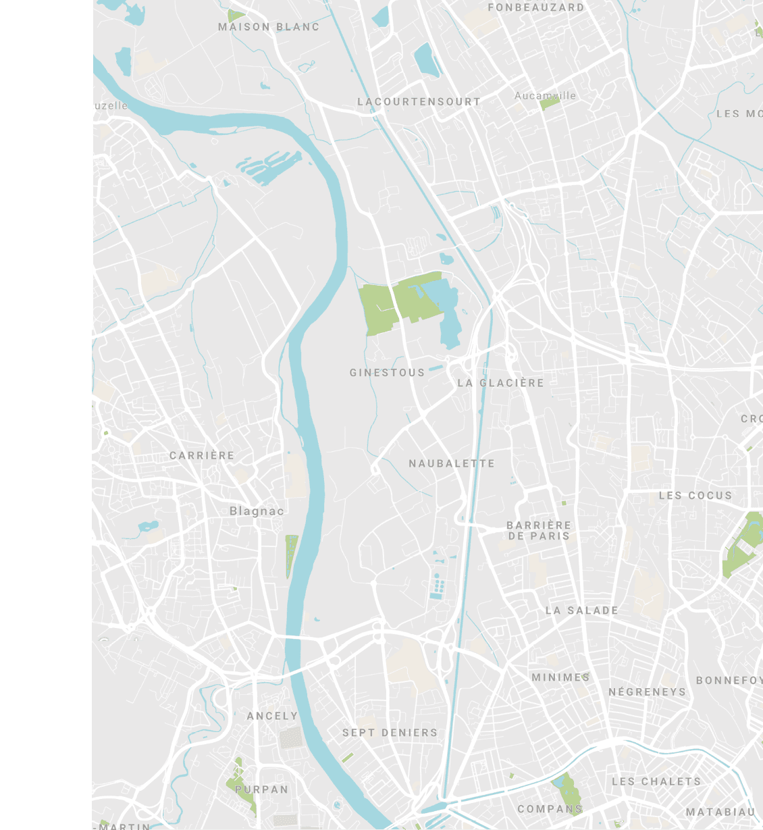Screen dimensions: 763x830
Task: Click the SEPT DENIERS label
Action: 390,733
